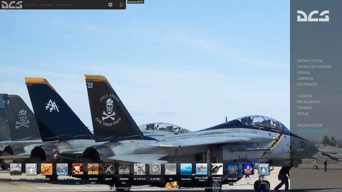Open the Nevada terrain module icon
342x192 pixels.
click(16, 169)
